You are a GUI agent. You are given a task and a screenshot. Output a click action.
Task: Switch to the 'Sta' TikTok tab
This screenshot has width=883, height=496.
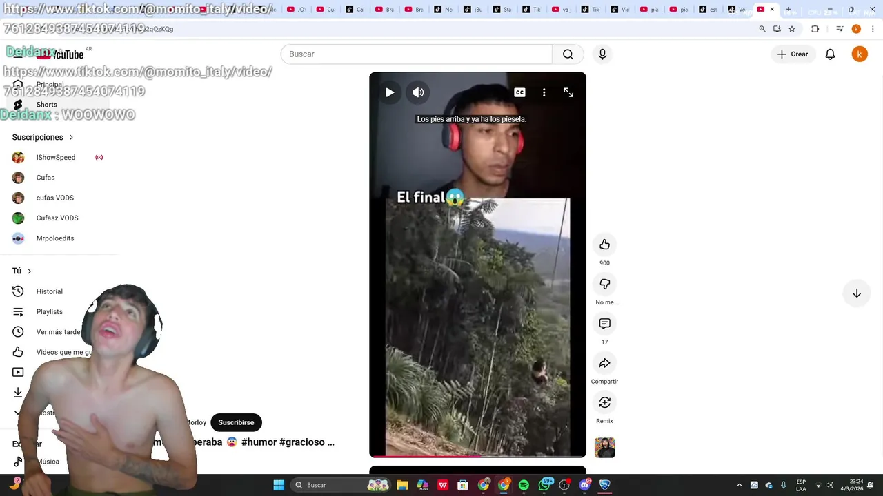click(x=503, y=10)
